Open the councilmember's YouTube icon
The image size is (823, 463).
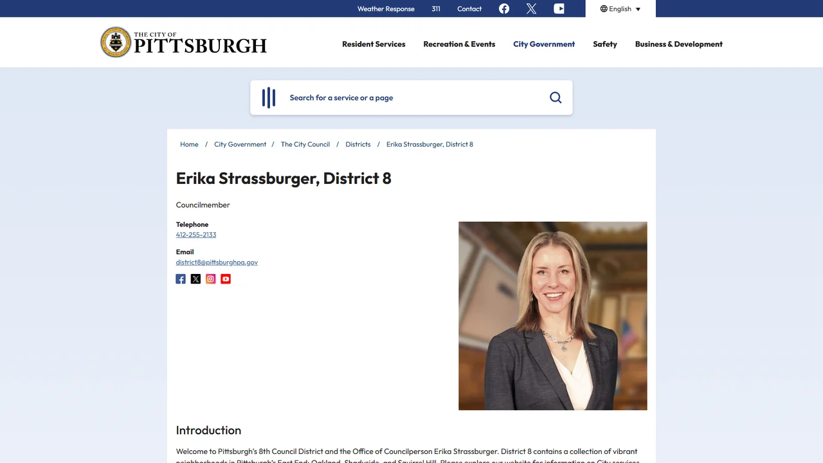226,279
